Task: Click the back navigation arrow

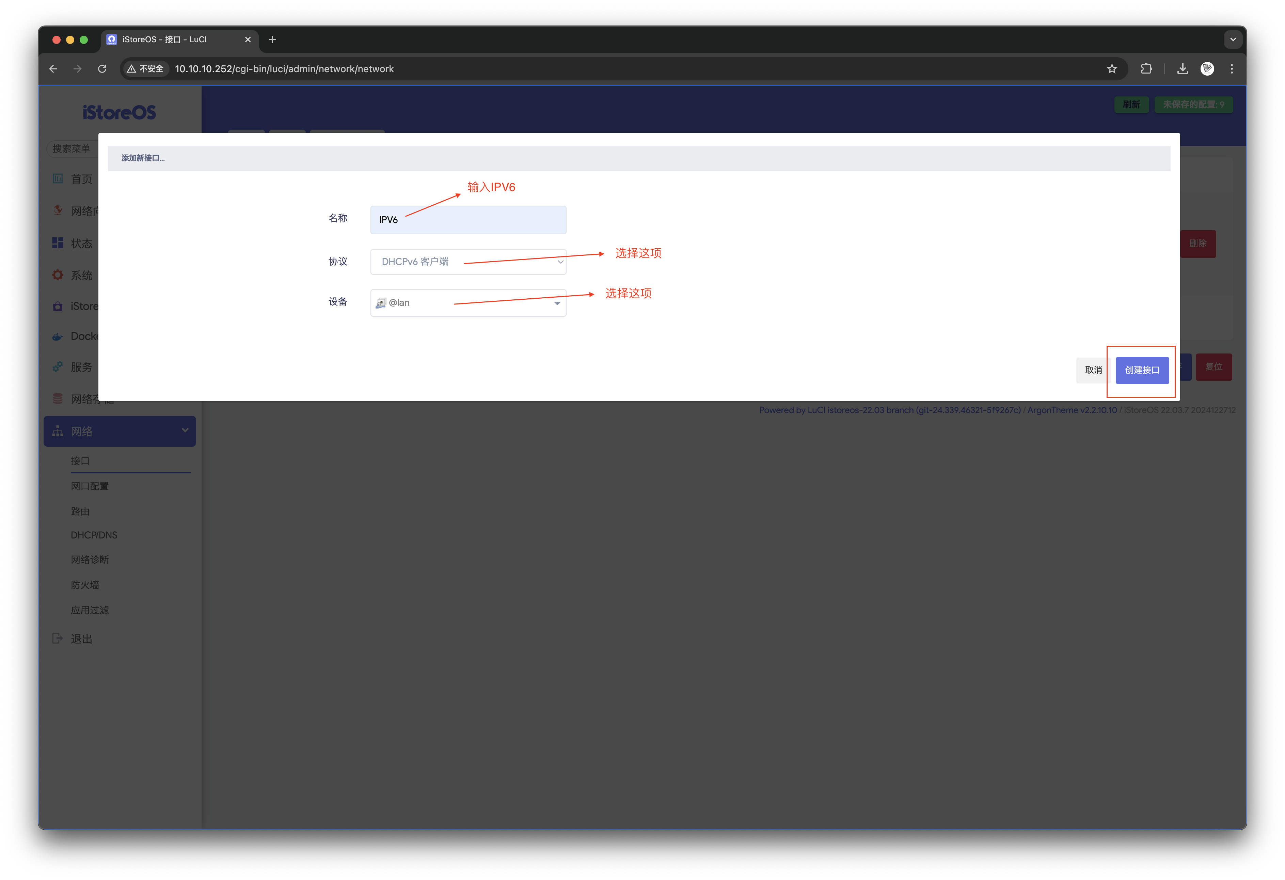Action: 53,68
